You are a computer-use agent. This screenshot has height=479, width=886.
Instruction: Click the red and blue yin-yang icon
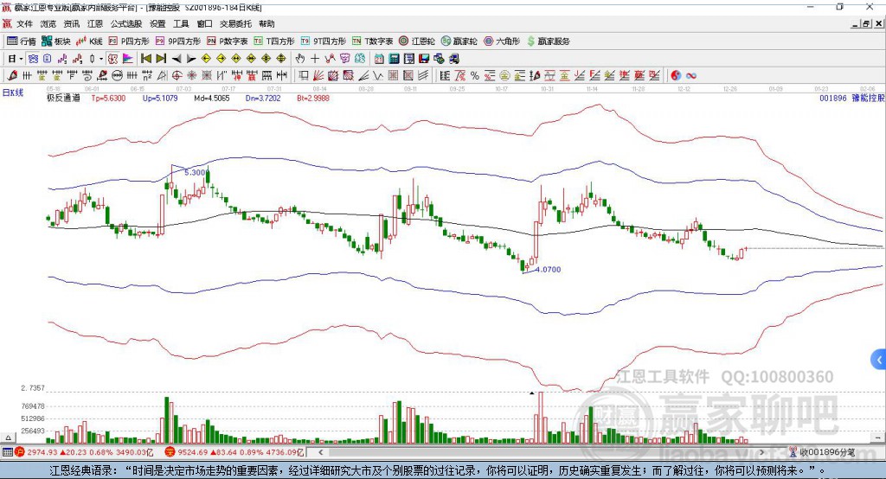[x=676, y=76]
